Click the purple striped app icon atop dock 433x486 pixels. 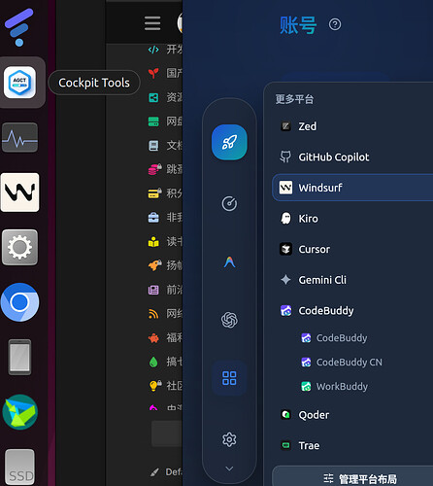coord(19,27)
